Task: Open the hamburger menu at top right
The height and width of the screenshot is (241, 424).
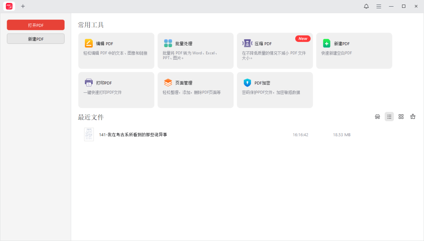Action: point(378,6)
